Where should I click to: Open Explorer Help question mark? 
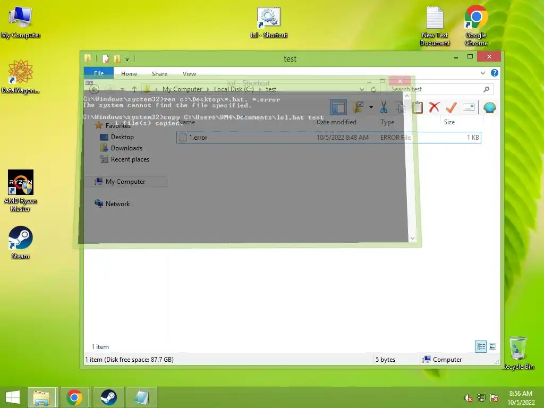pyautogui.click(x=495, y=73)
